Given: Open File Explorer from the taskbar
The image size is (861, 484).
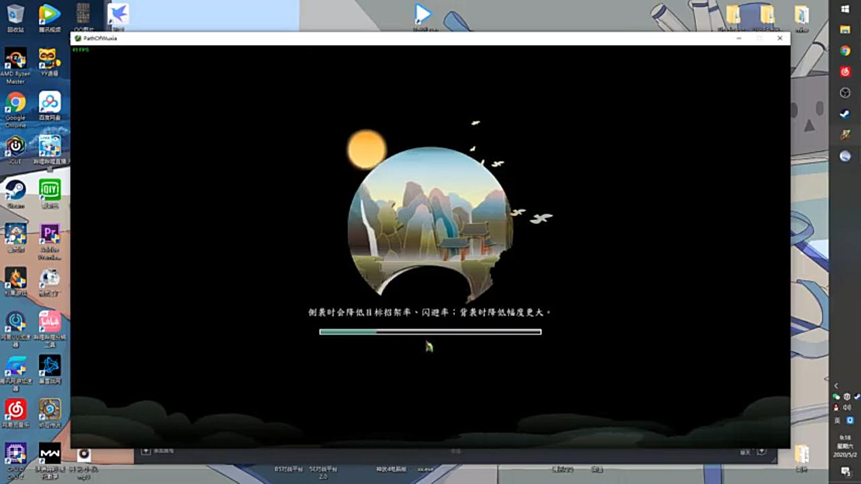Looking at the screenshot, I should [x=846, y=30].
